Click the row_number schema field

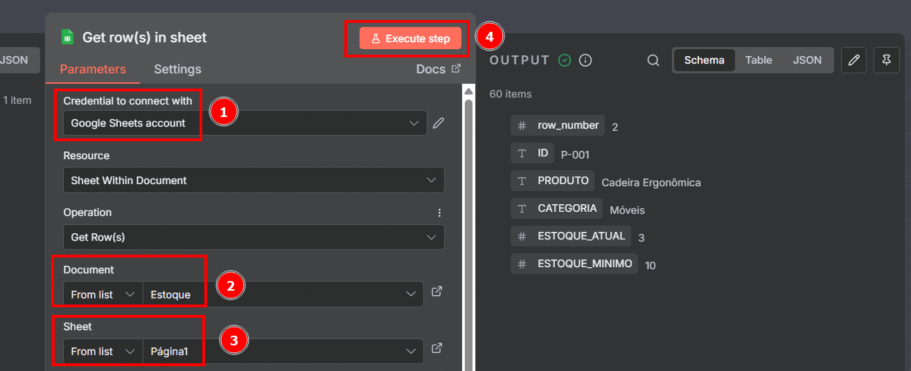[x=558, y=125]
